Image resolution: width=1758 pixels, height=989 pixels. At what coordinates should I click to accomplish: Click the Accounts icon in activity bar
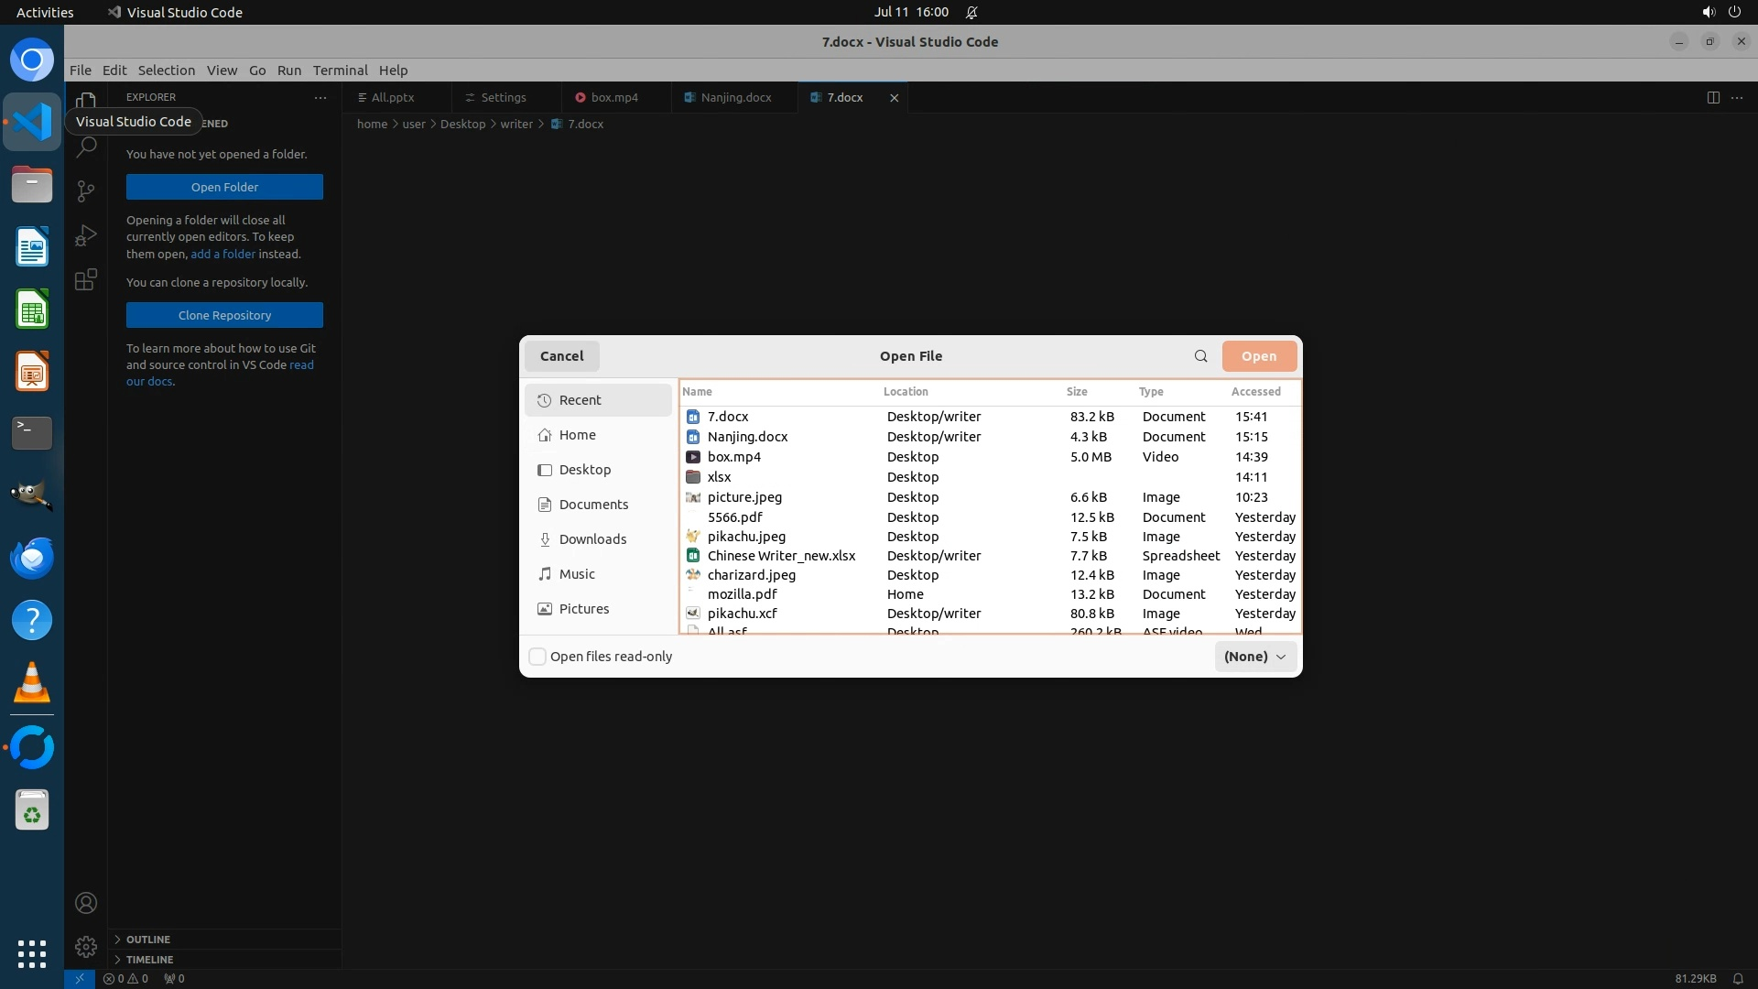point(86,903)
